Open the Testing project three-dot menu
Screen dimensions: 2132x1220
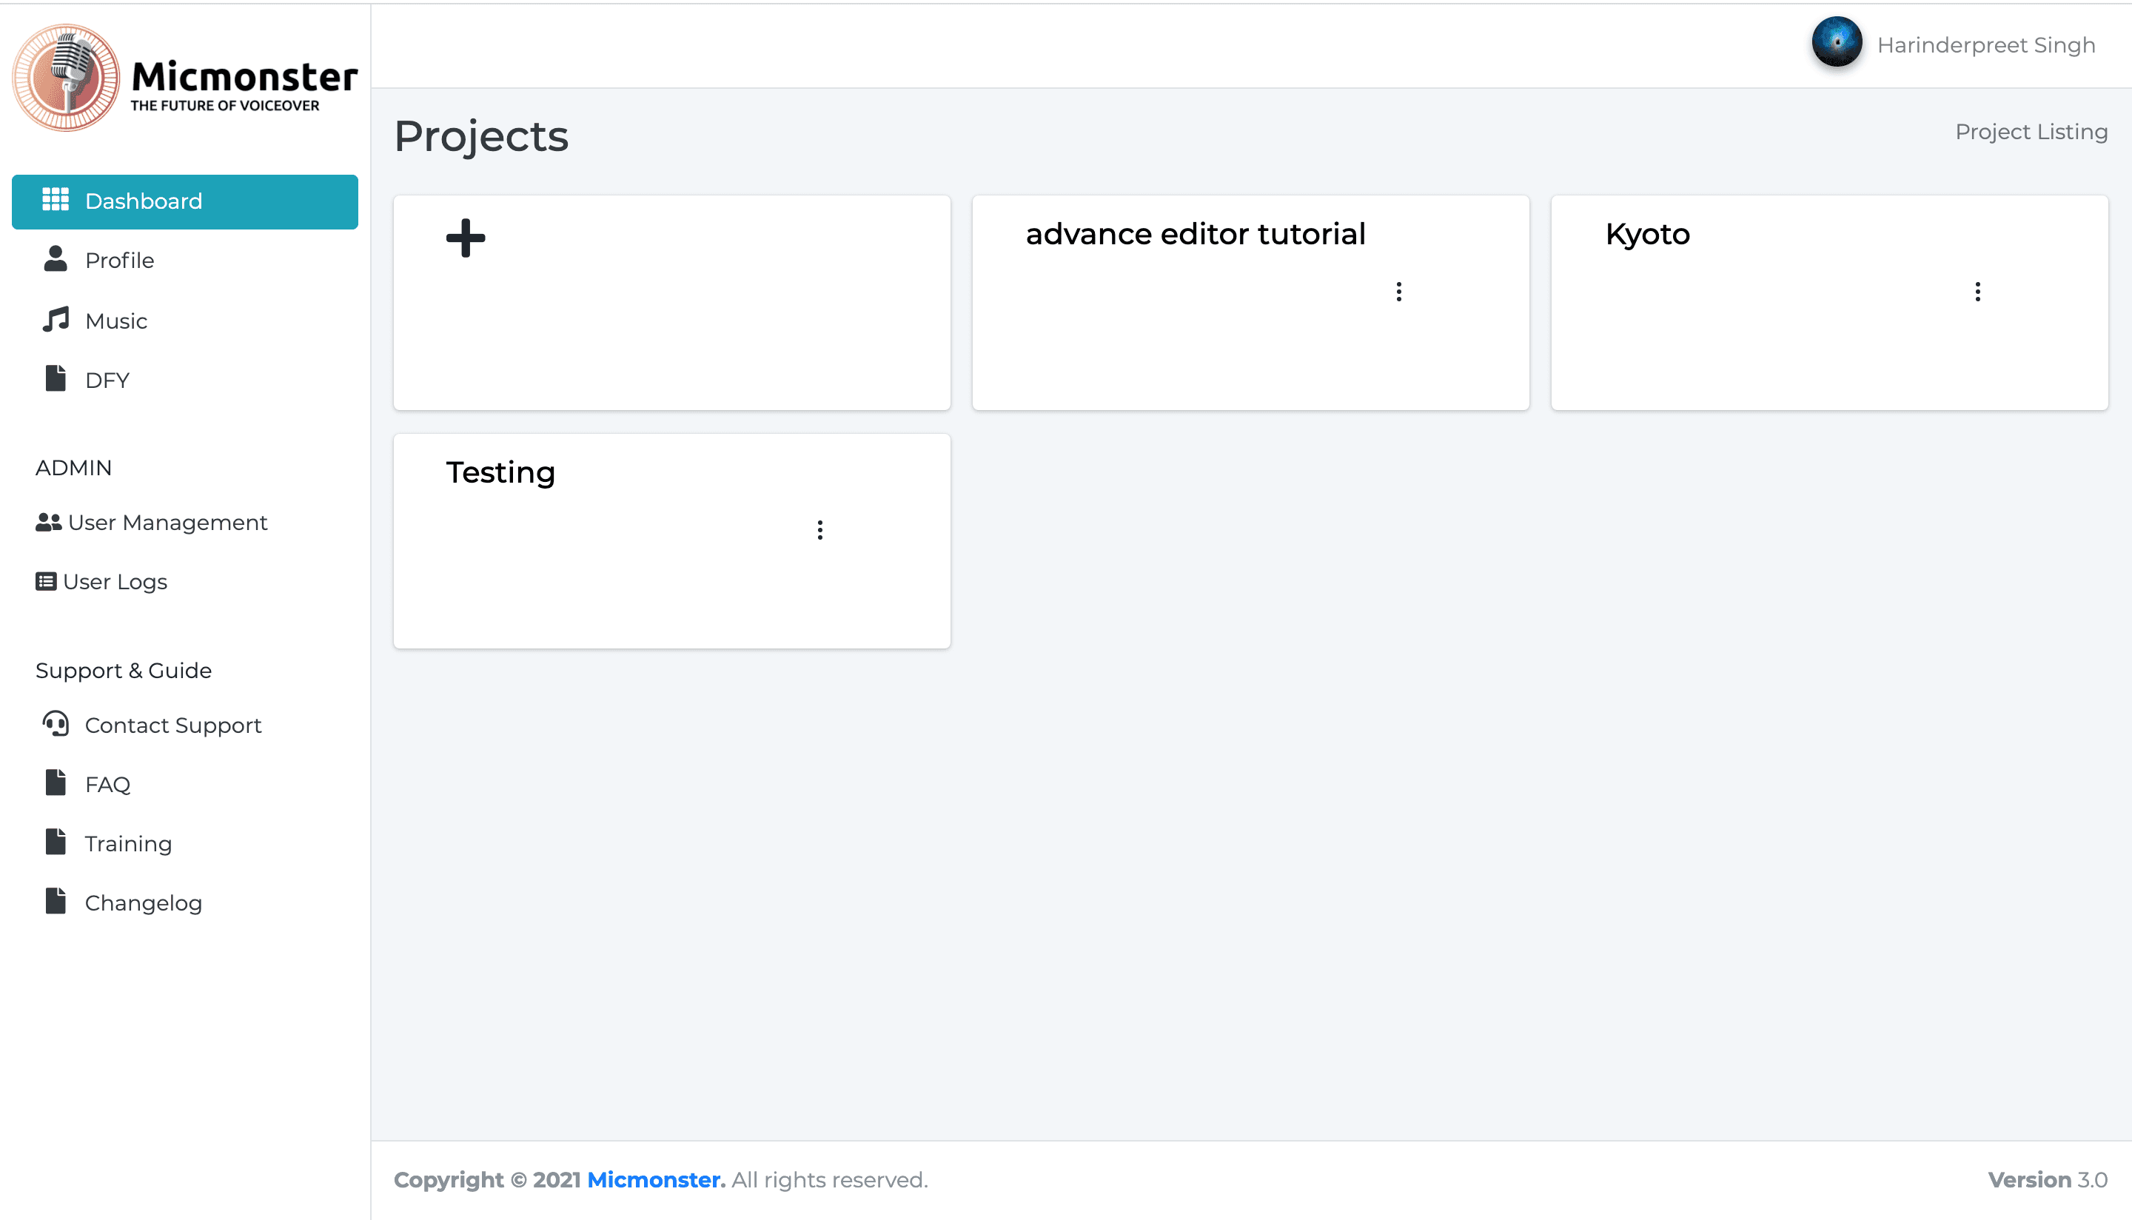tap(819, 529)
